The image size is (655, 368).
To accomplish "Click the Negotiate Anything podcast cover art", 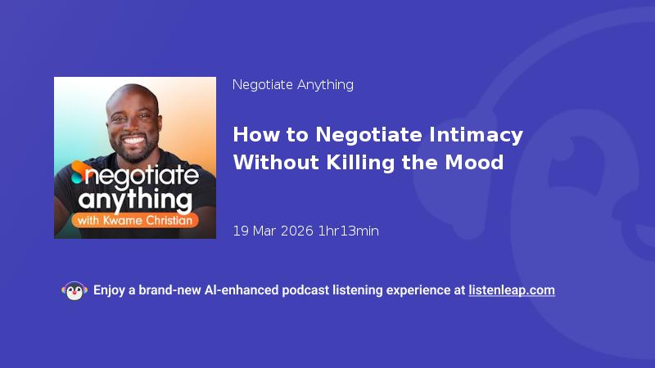I will pyautogui.click(x=135, y=158).
